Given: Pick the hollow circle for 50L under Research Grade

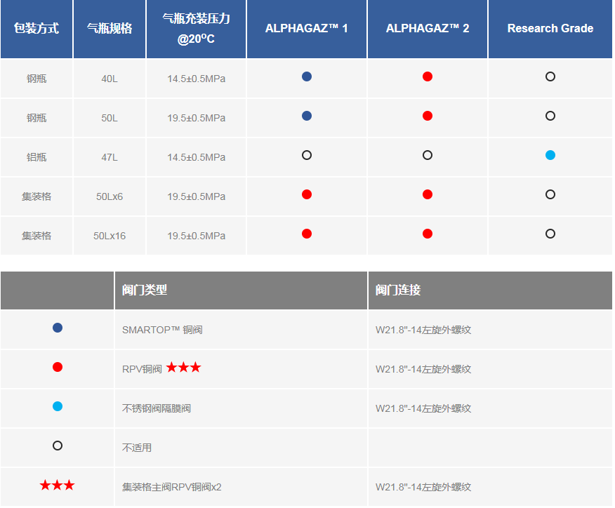Looking at the screenshot, I should coord(550,116).
